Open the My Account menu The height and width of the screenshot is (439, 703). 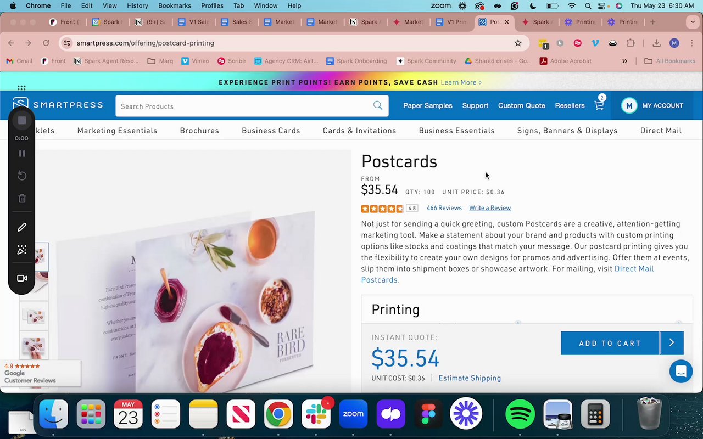point(652,105)
